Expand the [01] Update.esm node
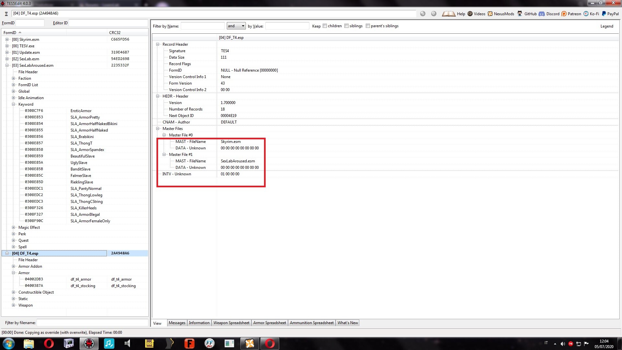The height and width of the screenshot is (350, 622). (7, 52)
